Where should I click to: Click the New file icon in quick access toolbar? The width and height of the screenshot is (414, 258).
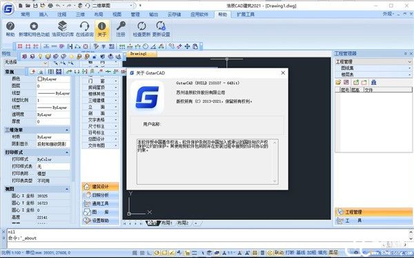[x=21, y=6]
